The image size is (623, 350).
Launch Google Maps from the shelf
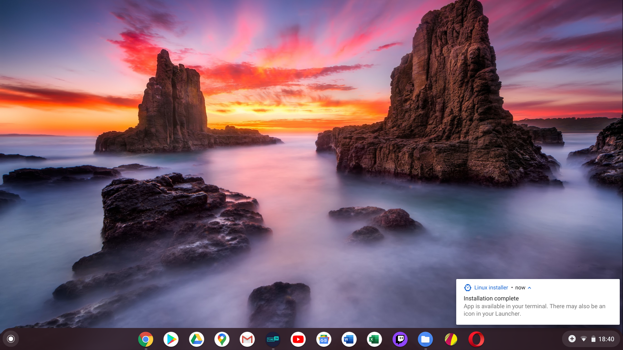(222, 339)
